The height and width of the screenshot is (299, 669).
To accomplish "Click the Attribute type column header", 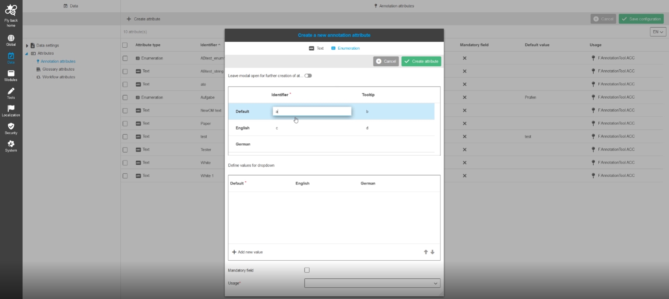I will pyautogui.click(x=148, y=45).
